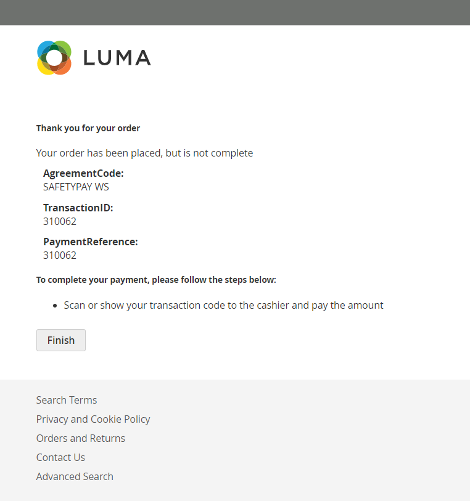Click the TransactionID label

(x=78, y=208)
